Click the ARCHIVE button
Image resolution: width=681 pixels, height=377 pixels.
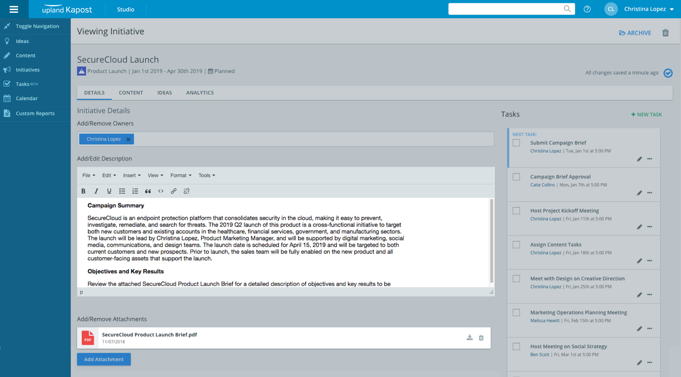click(635, 33)
